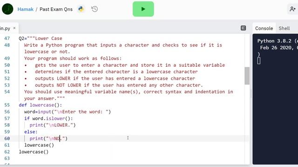Click the 'word=input' code line

[x=67, y=112]
